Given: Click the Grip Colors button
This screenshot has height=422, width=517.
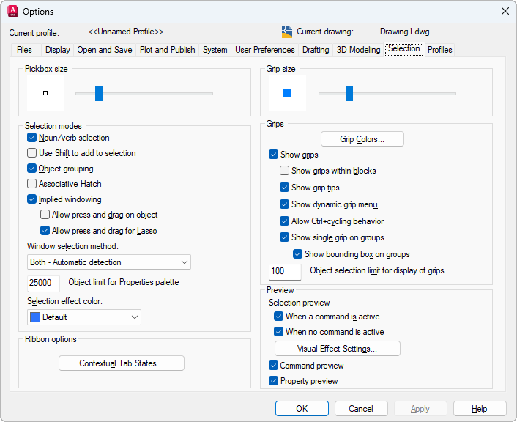Looking at the screenshot, I should (362, 139).
